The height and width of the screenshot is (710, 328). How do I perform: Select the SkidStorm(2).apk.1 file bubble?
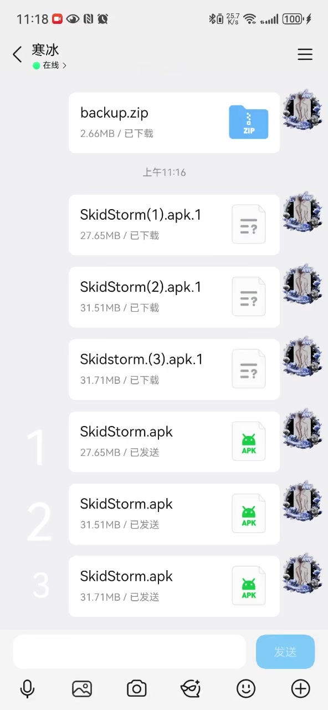pos(174,297)
